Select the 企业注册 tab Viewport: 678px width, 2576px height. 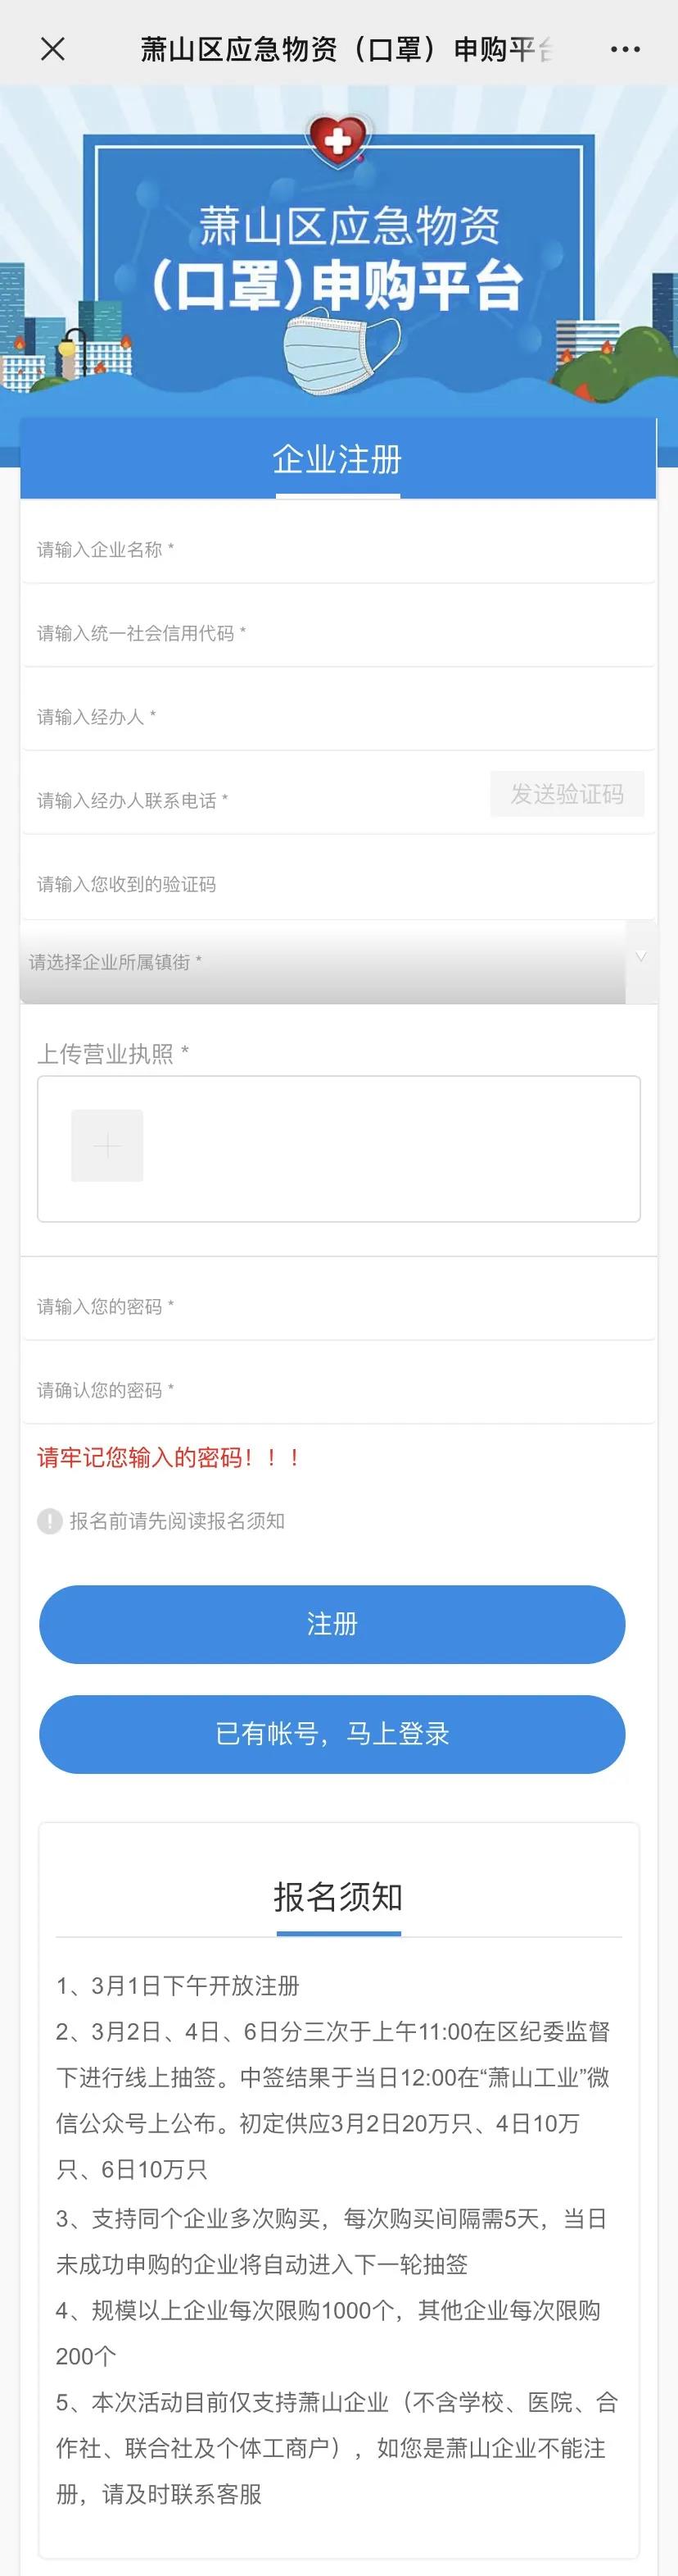coord(337,460)
